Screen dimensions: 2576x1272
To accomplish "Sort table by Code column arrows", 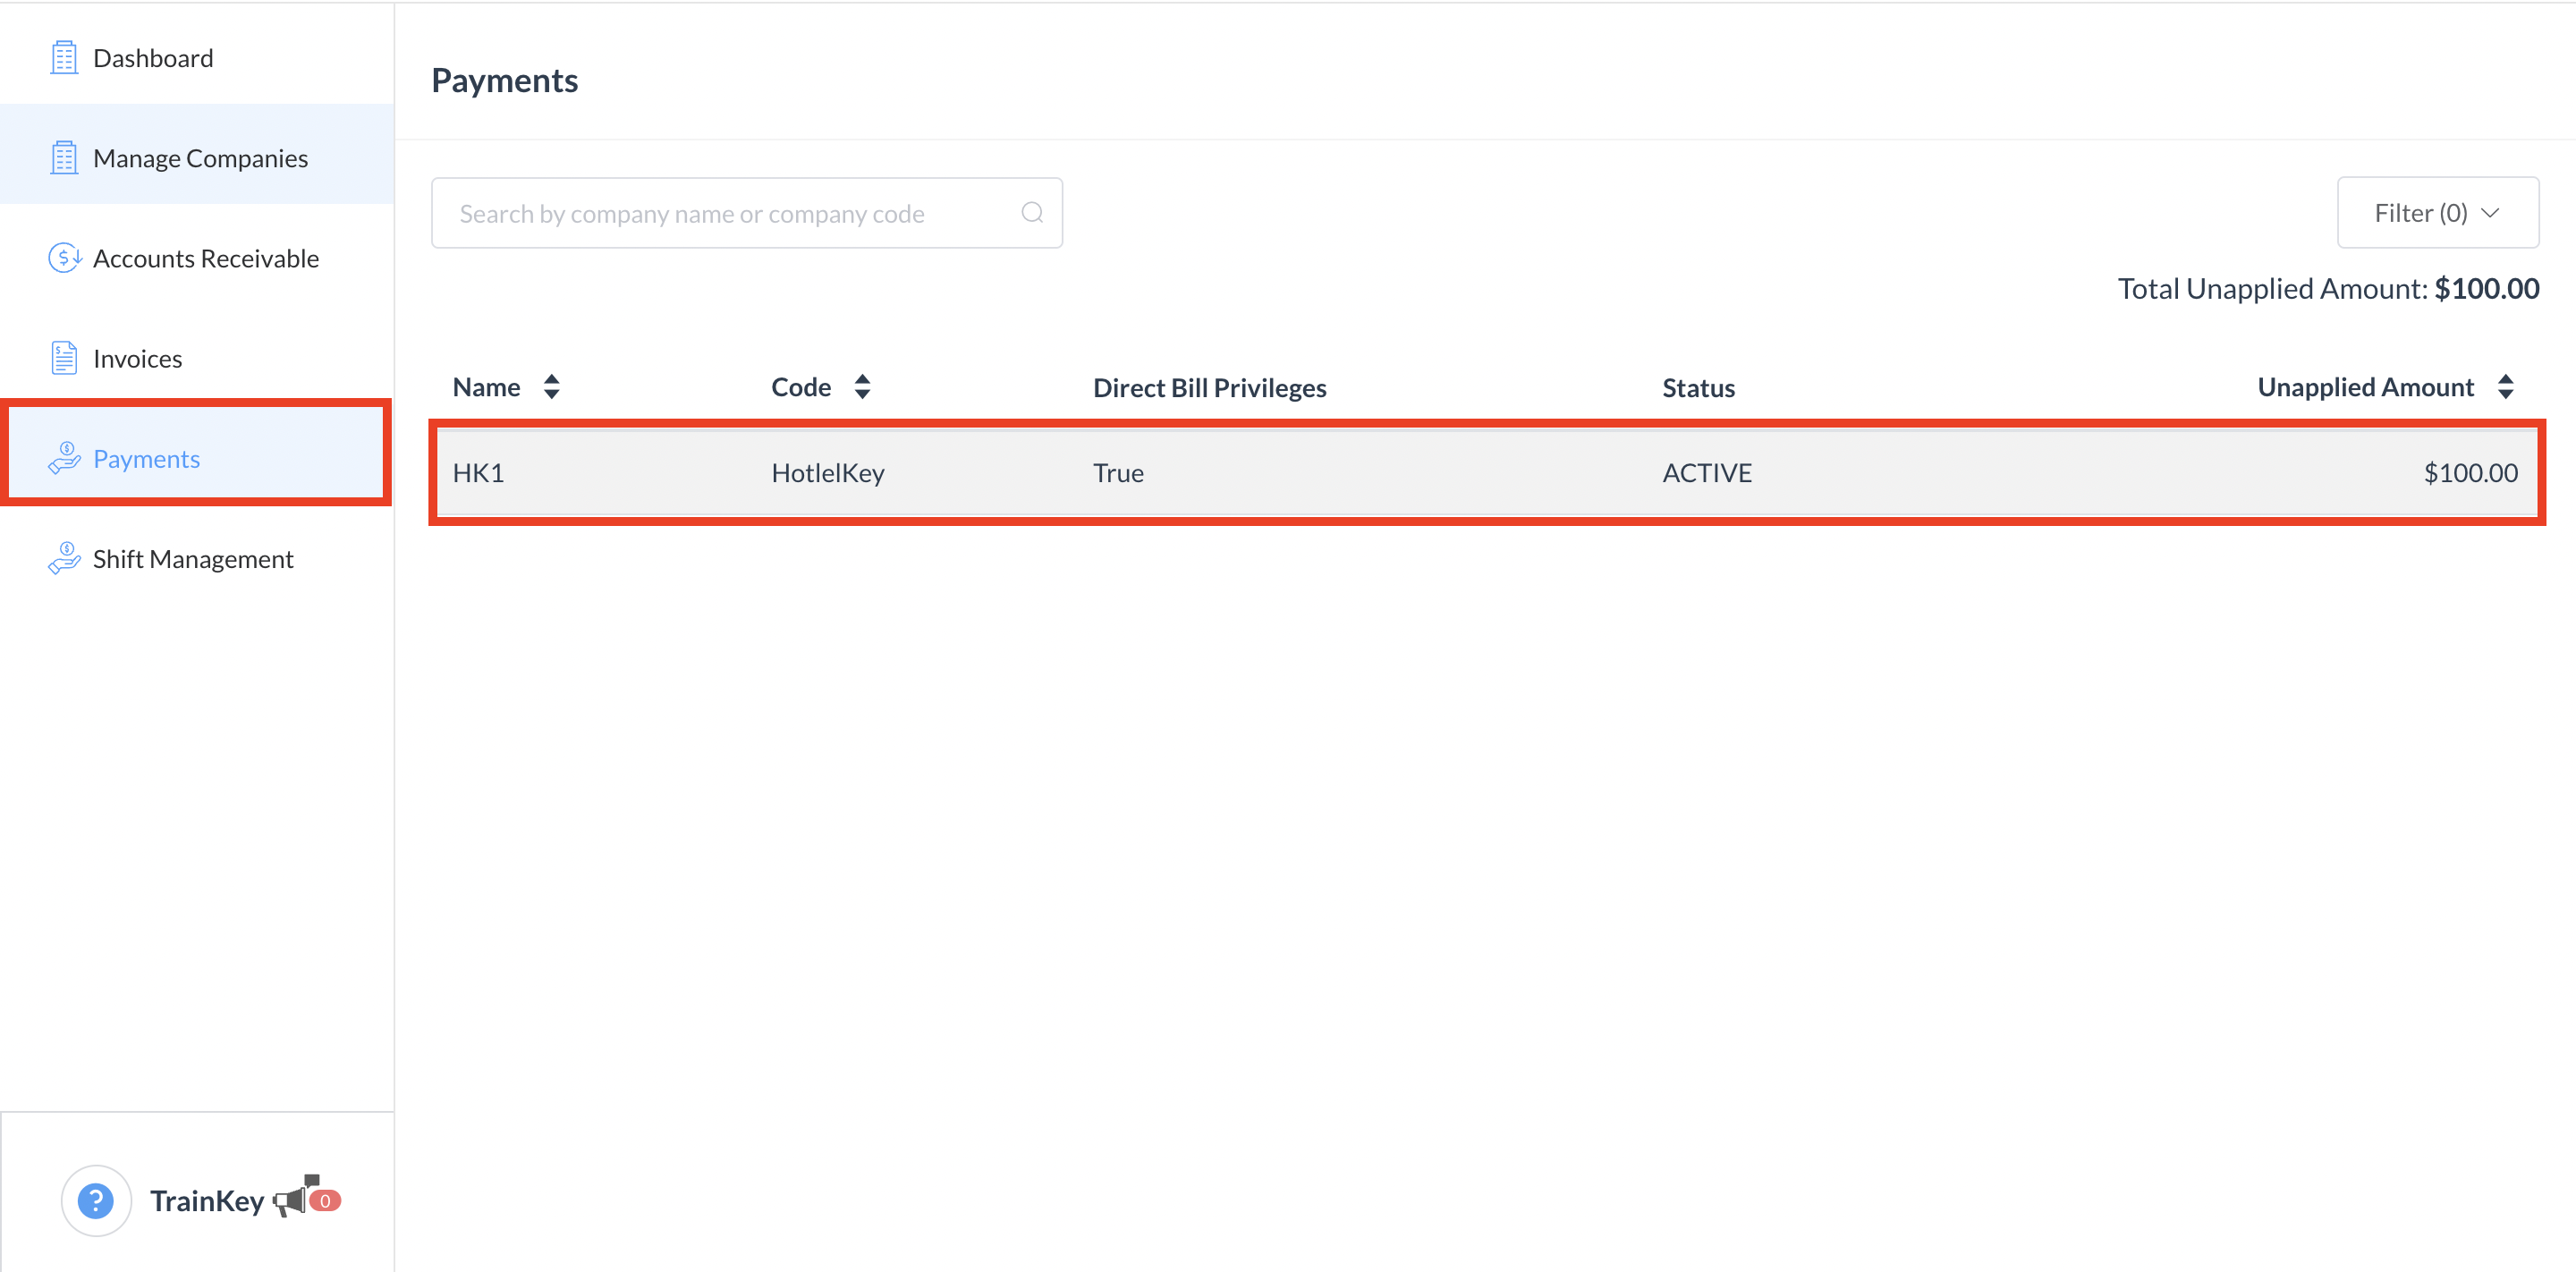I will point(862,387).
